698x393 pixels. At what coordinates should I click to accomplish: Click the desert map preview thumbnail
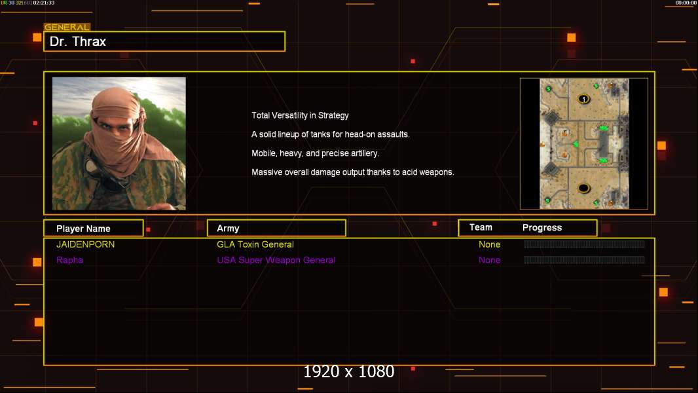584,143
